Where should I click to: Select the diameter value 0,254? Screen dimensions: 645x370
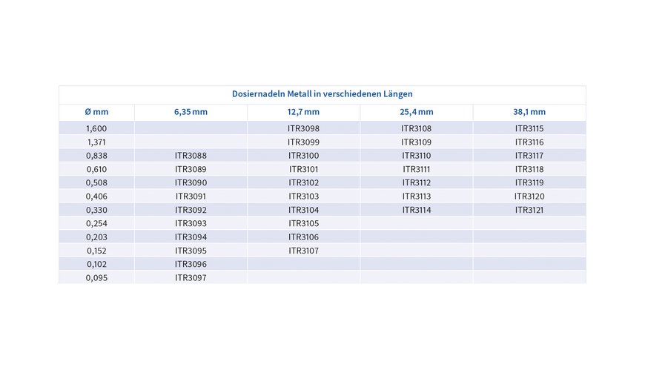96,223
